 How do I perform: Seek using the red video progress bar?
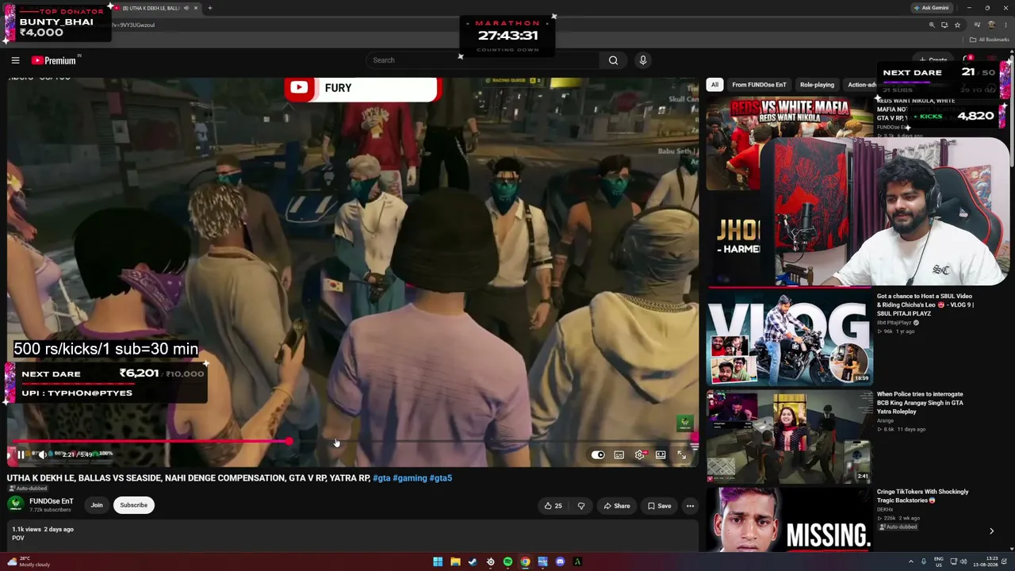[x=353, y=441]
